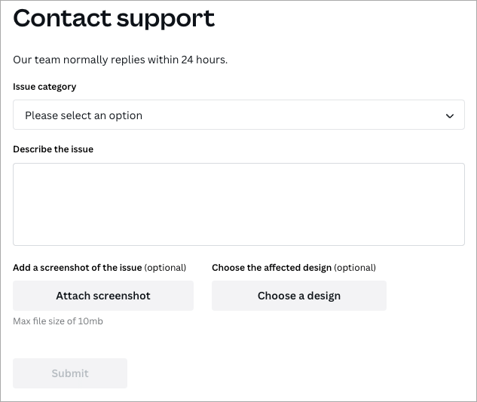
Task: Click the 'Add a screenshot of the issue' label
Action: click(77, 268)
